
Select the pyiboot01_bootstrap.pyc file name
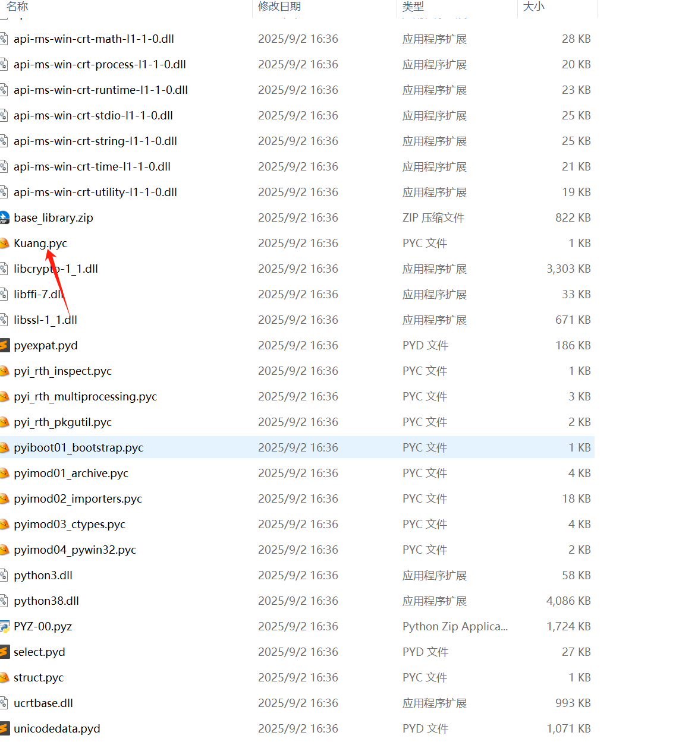78,448
